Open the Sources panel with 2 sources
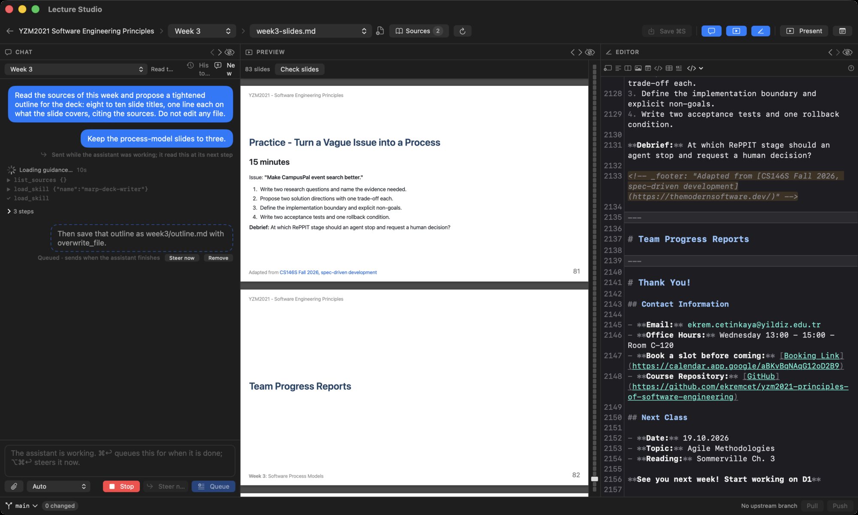The image size is (858, 515). pyautogui.click(x=419, y=31)
